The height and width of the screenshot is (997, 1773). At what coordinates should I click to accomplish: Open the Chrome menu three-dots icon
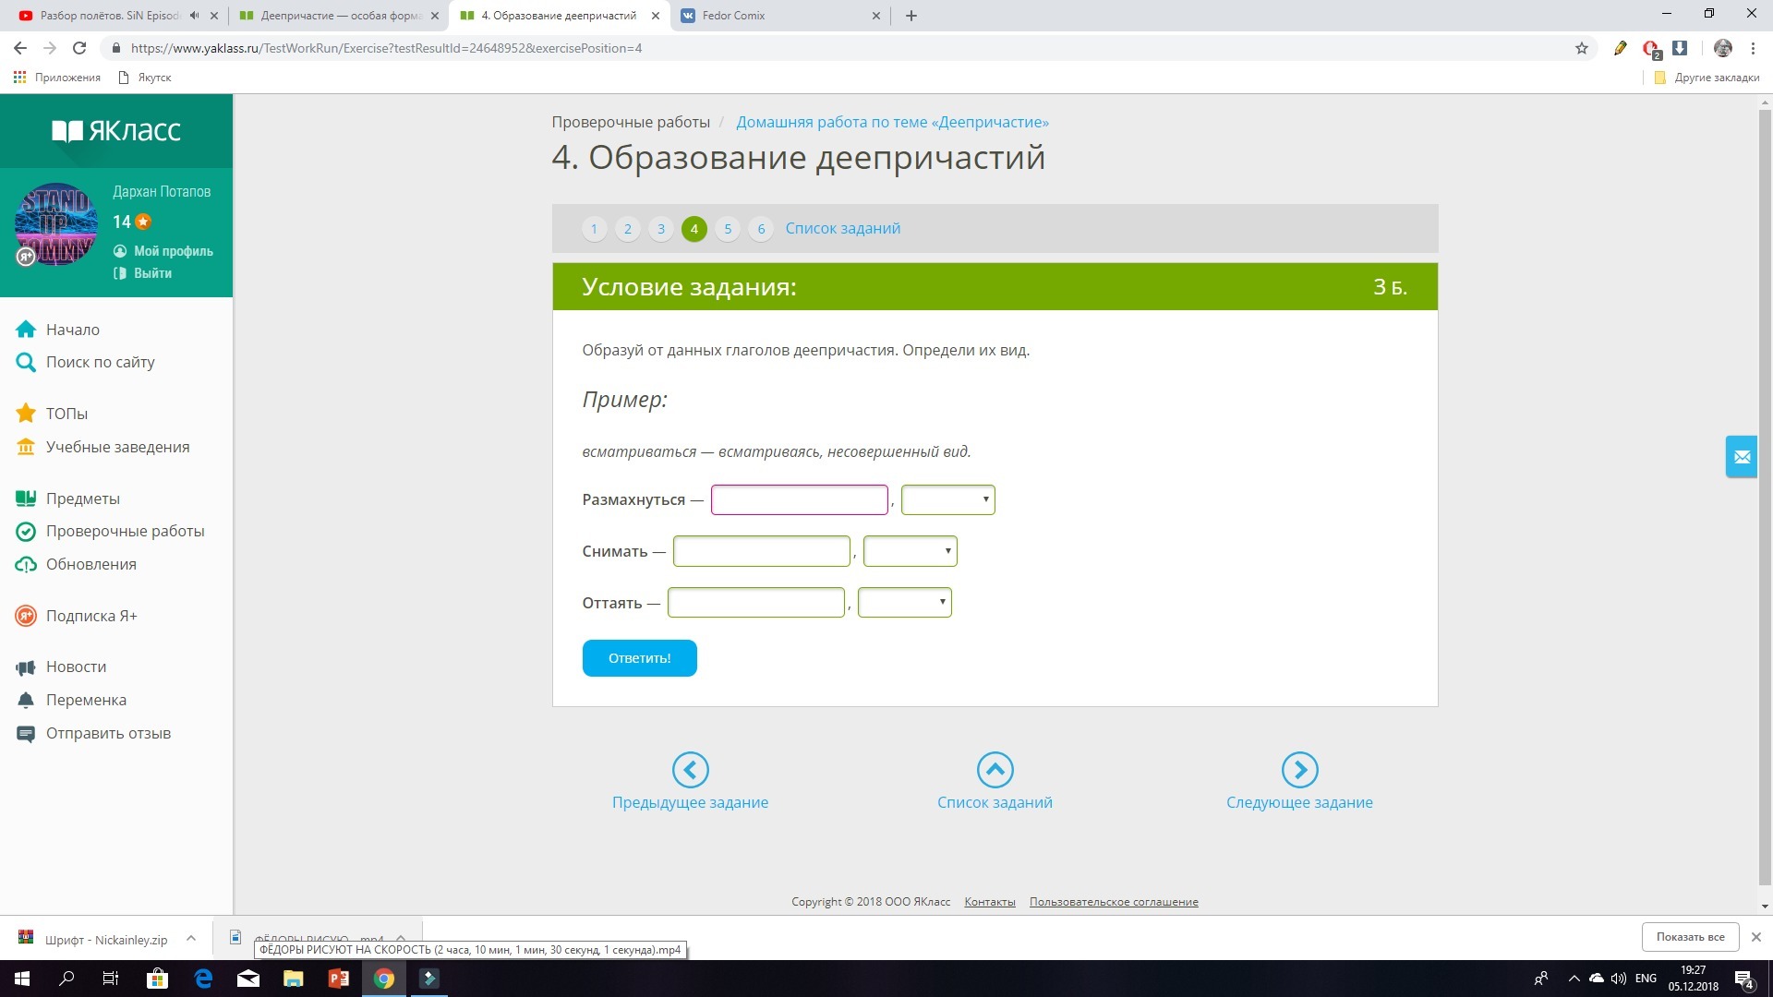tap(1753, 48)
